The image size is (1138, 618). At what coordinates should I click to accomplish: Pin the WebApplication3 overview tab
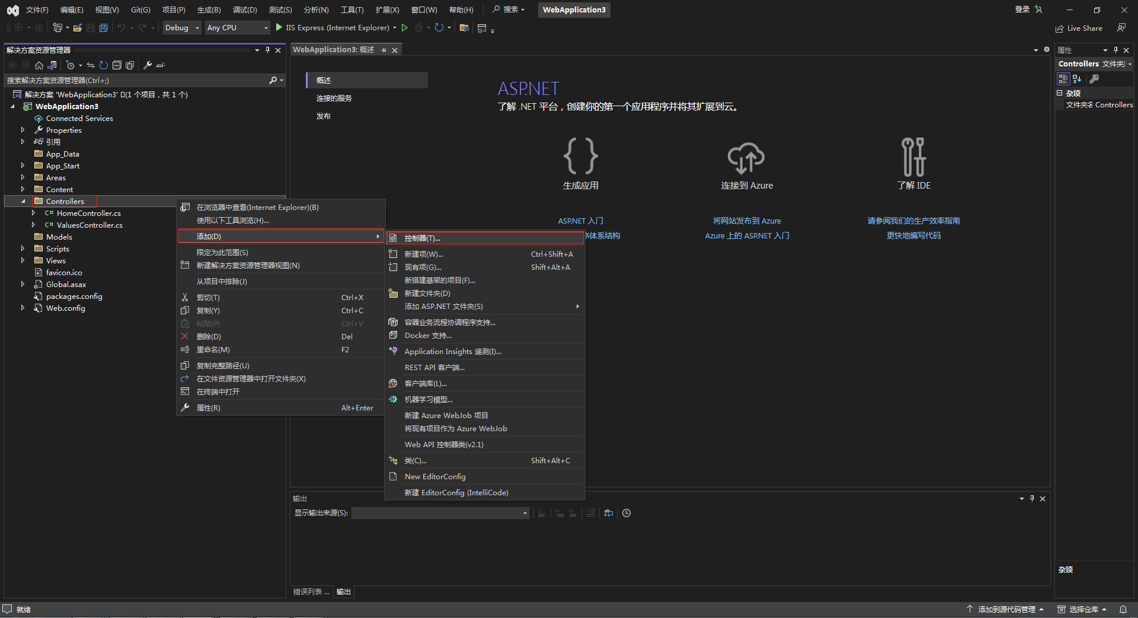coord(384,50)
